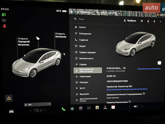This screenshot has height=124, width=165.
Task: Open the three-dots app launcher
Action: coord(89,108)
